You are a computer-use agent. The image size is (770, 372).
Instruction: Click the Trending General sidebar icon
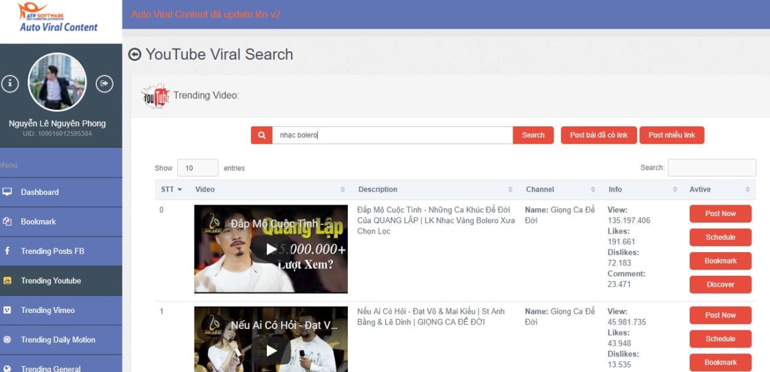8,368
